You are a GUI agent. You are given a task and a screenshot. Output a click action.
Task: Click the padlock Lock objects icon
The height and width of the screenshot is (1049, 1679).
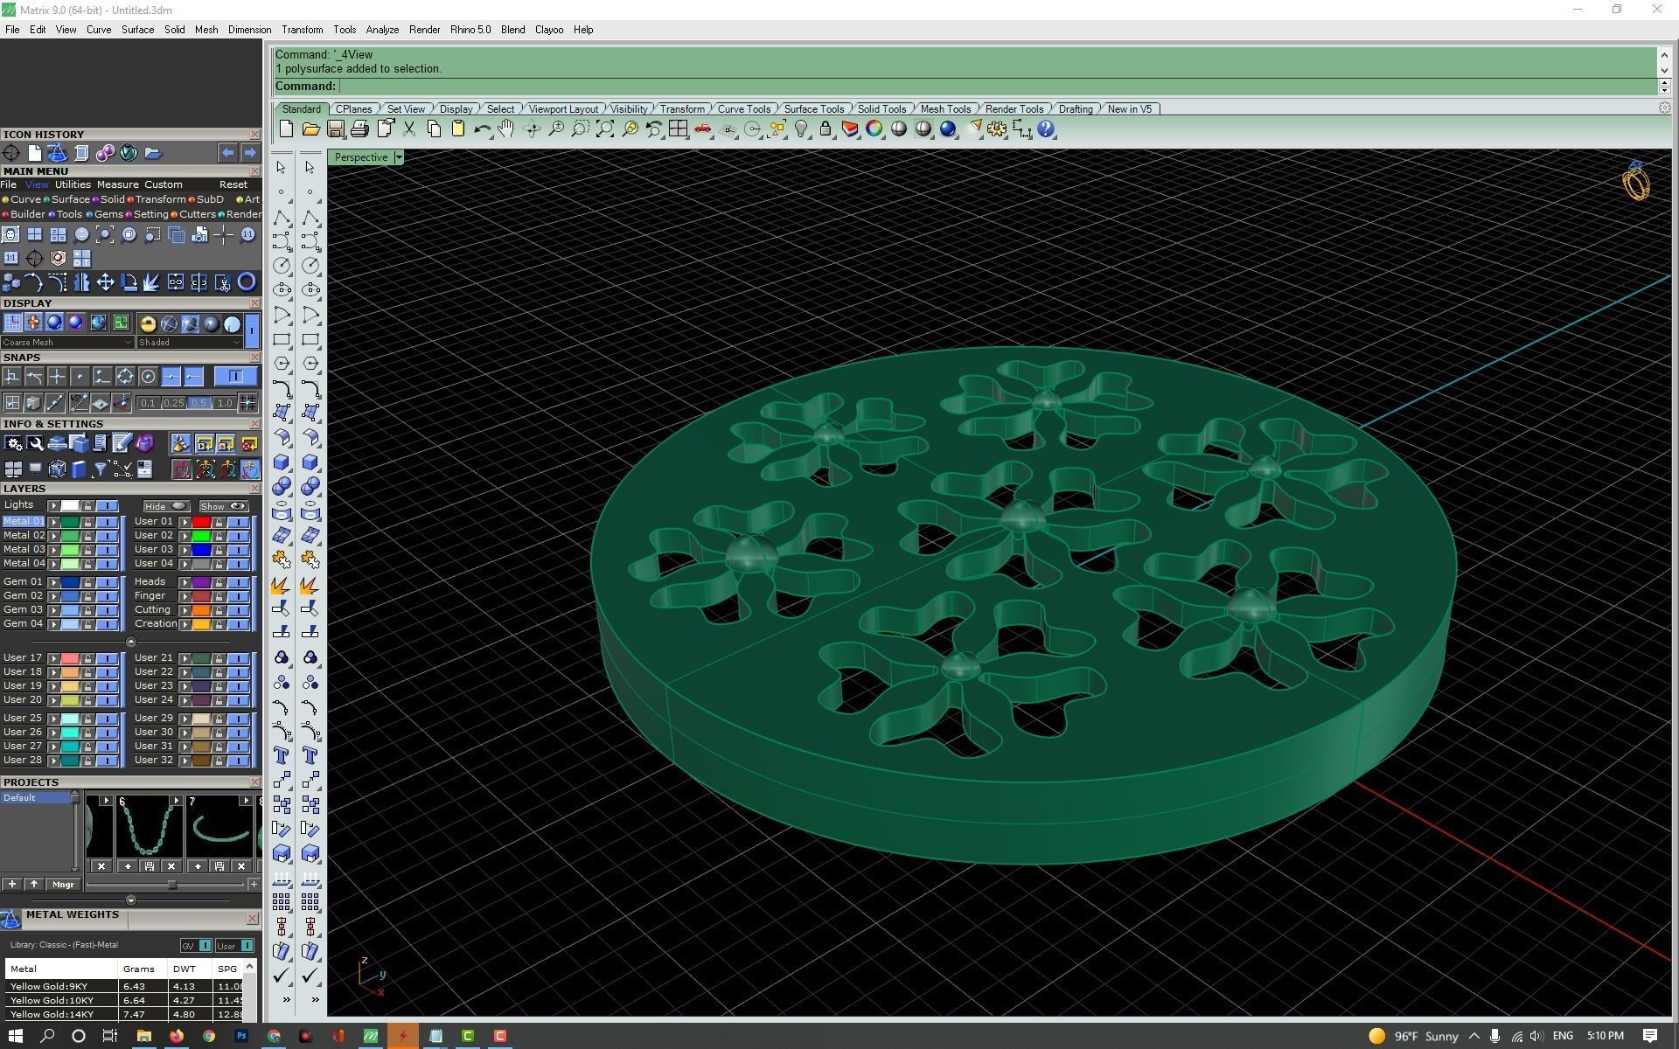[x=825, y=129]
